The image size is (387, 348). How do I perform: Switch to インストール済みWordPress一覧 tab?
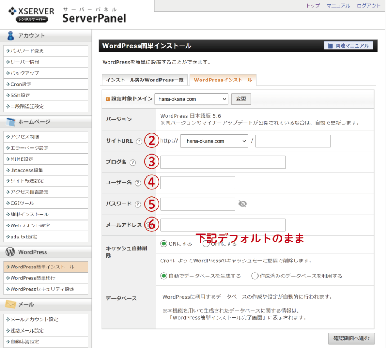tap(145, 80)
